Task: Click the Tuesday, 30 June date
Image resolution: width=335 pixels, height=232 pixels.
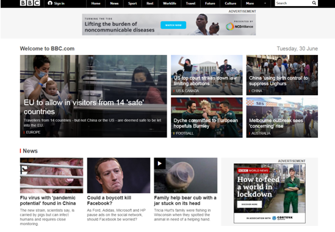Action: 297,49
